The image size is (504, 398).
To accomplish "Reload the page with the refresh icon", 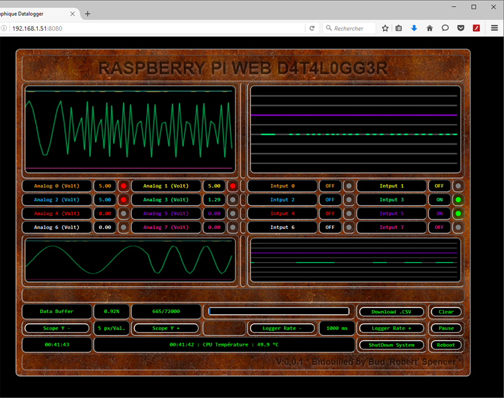I will point(312,28).
